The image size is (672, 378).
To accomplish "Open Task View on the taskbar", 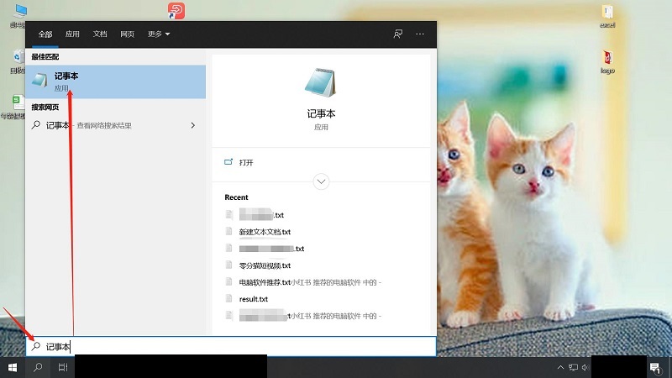I will [x=62, y=367].
